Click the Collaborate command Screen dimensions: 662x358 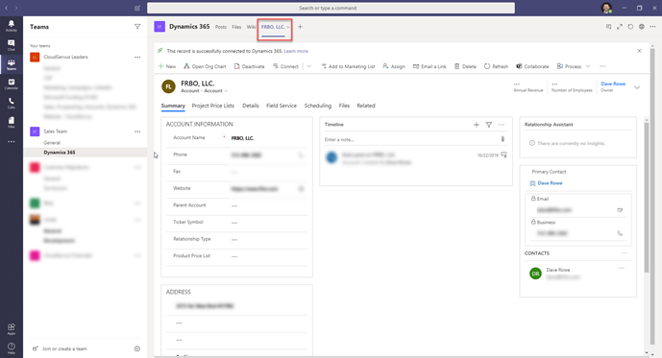click(532, 66)
